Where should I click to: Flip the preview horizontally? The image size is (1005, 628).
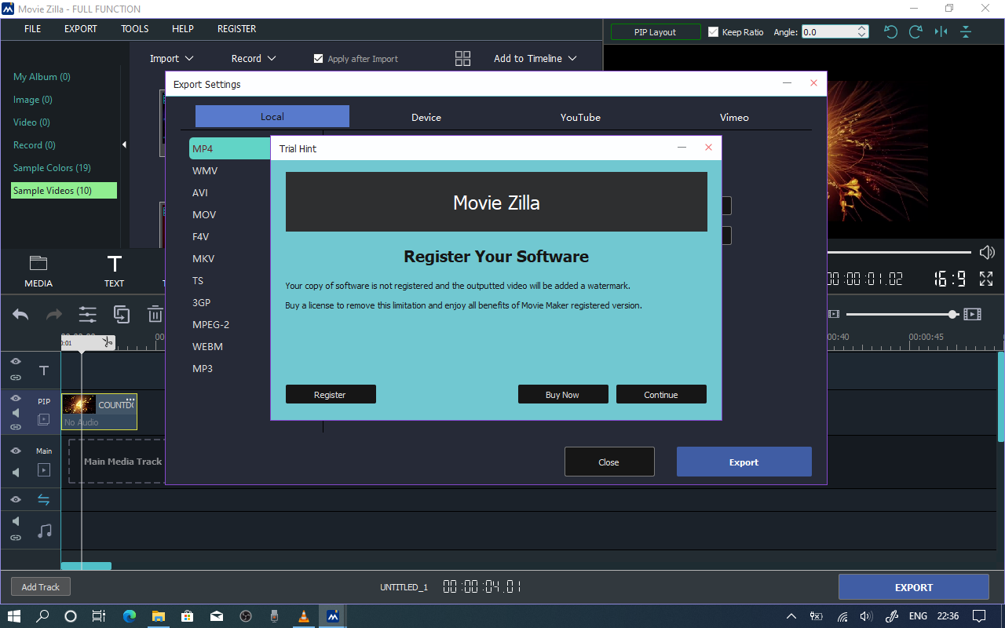click(941, 32)
